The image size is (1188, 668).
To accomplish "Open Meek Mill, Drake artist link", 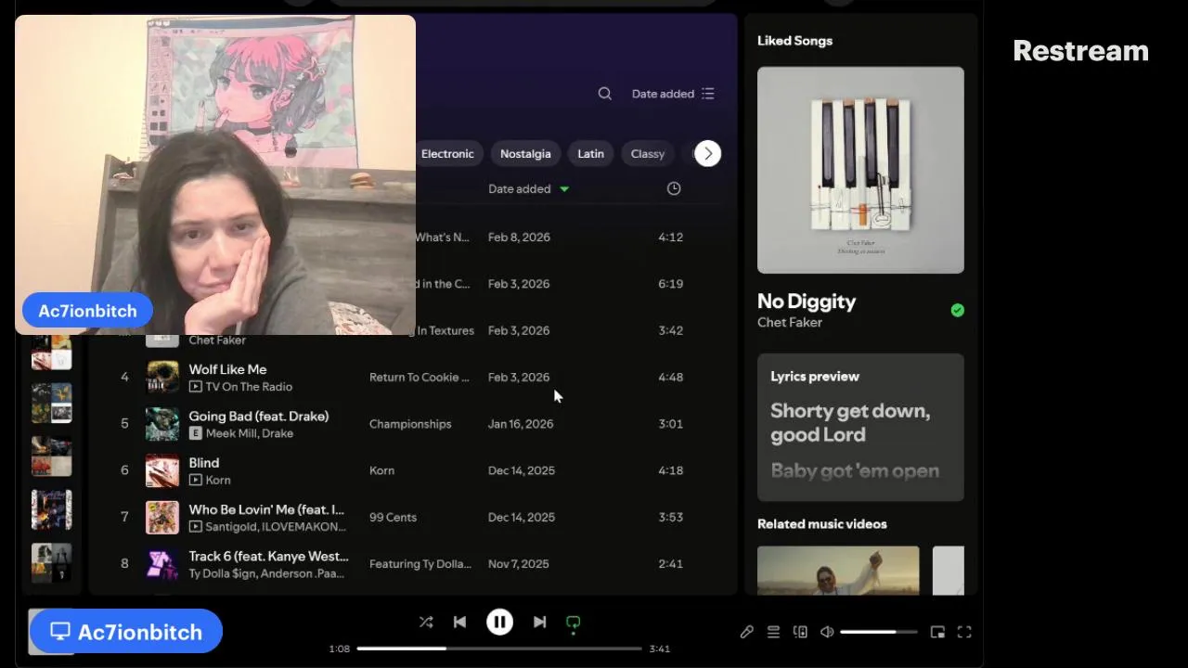I will click(250, 433).
